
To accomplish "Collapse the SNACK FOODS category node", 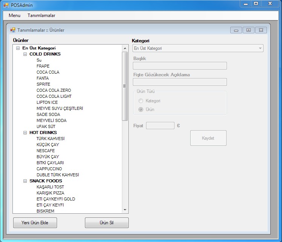I will tap(25, 181).
